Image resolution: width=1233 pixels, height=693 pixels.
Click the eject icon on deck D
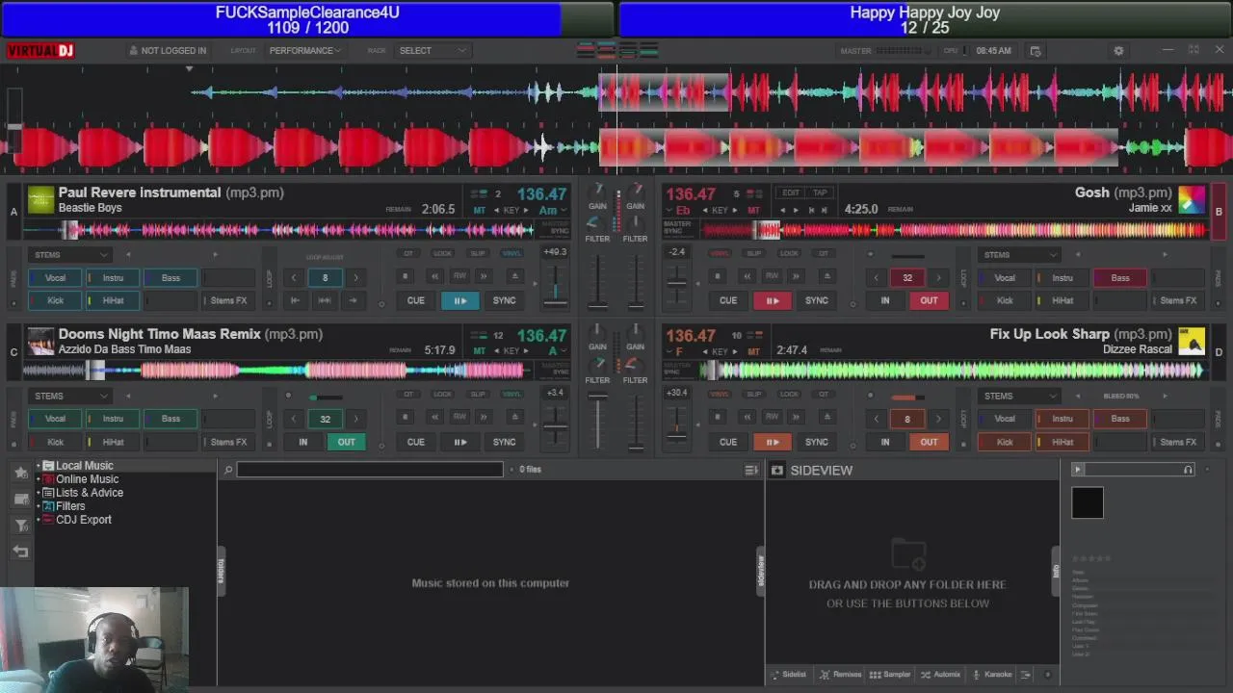[826, 417]
